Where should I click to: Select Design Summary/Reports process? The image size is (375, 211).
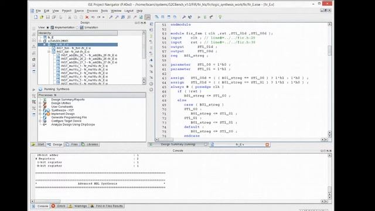tap(68, 100)
